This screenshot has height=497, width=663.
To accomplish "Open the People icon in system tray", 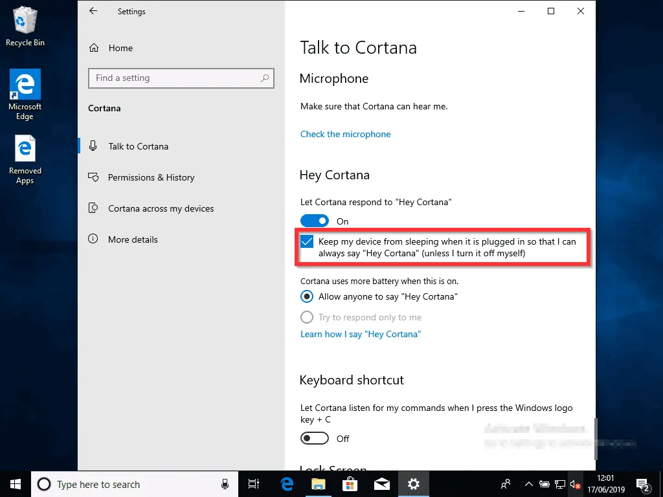I will (506, 484).
